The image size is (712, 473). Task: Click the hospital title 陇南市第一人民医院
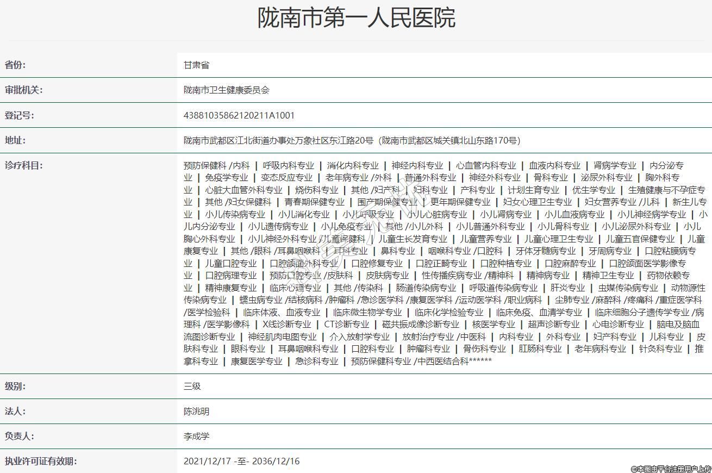(356, 18)
